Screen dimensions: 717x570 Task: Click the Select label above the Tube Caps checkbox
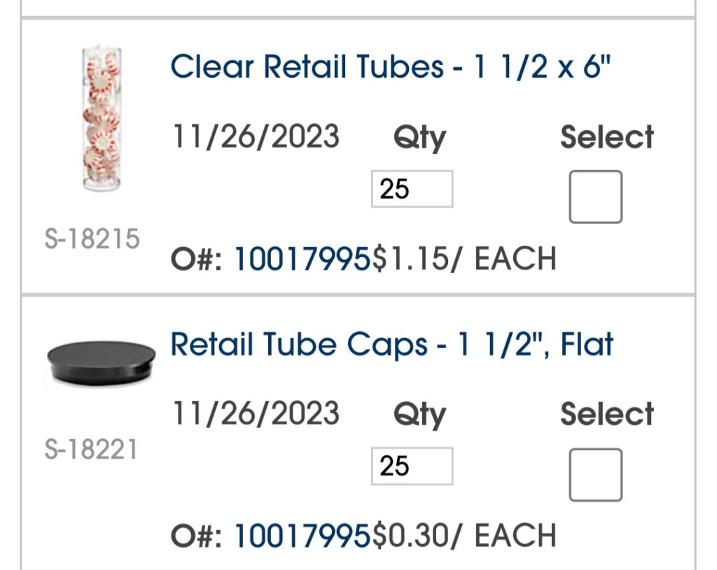click(x=607, y=414)
